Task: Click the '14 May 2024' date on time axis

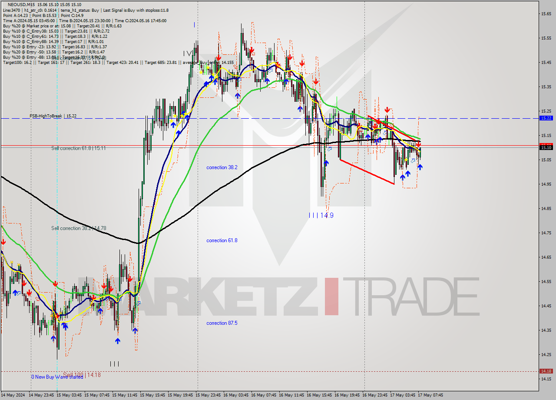Action: (x=13, y=395)
